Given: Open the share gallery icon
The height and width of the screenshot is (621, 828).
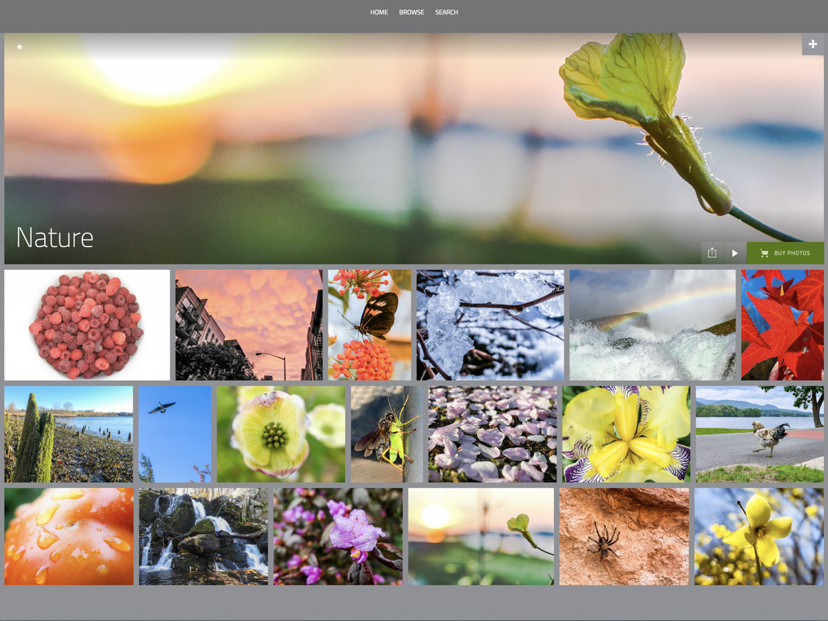Looking at the screenshot, I should (x=712, y=253).
